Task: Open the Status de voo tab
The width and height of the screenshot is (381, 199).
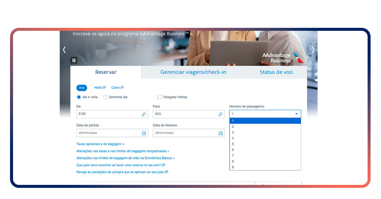Action: 276,72
